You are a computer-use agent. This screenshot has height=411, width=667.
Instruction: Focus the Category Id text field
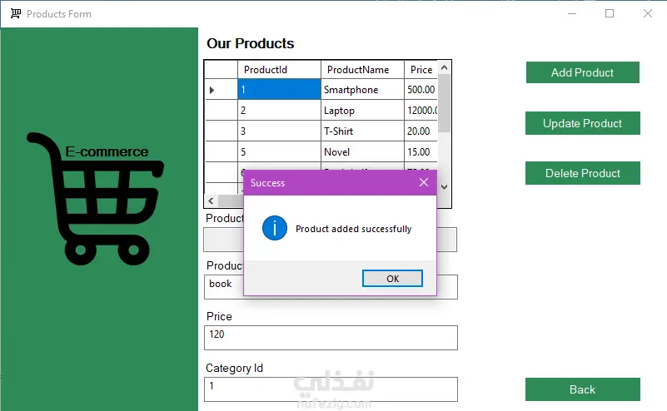pos(331,389)
